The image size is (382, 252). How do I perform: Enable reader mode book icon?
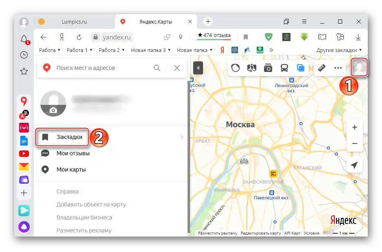(x=322, y=37)
